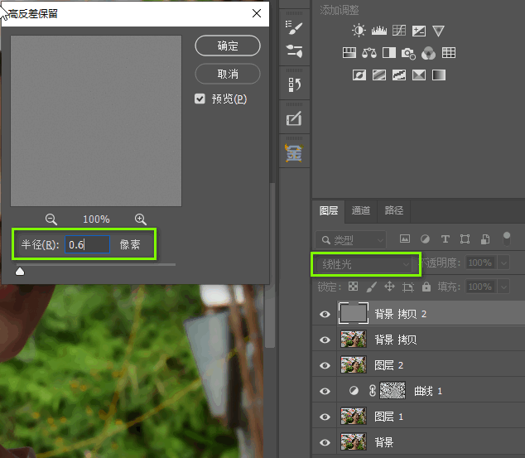Open the Brush Settings panel icon
The width and height of the screenshot is (525, 458).
click(x=294, y=27)
